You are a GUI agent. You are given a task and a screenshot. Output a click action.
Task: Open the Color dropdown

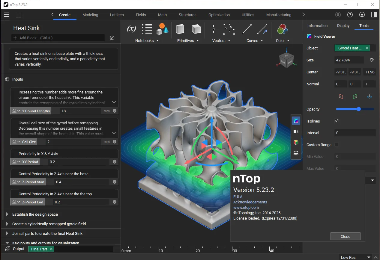tap(283, 40)
